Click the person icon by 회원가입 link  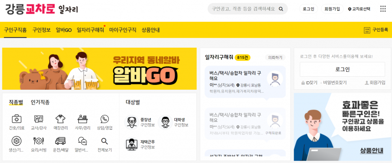(367, 82)
